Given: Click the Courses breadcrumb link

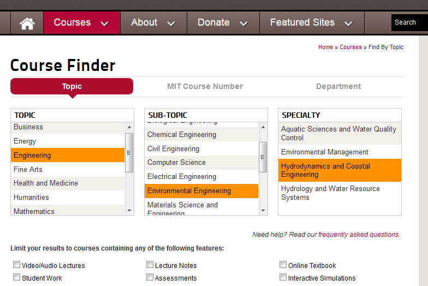Looking at the screenshot, I should pos(350,47).
